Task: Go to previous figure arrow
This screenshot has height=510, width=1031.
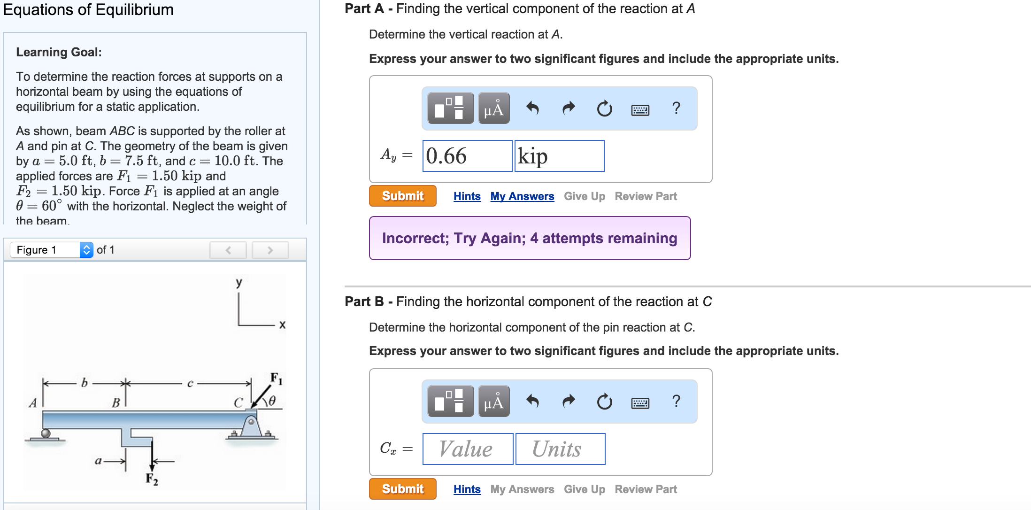Action: coord(228,250)
